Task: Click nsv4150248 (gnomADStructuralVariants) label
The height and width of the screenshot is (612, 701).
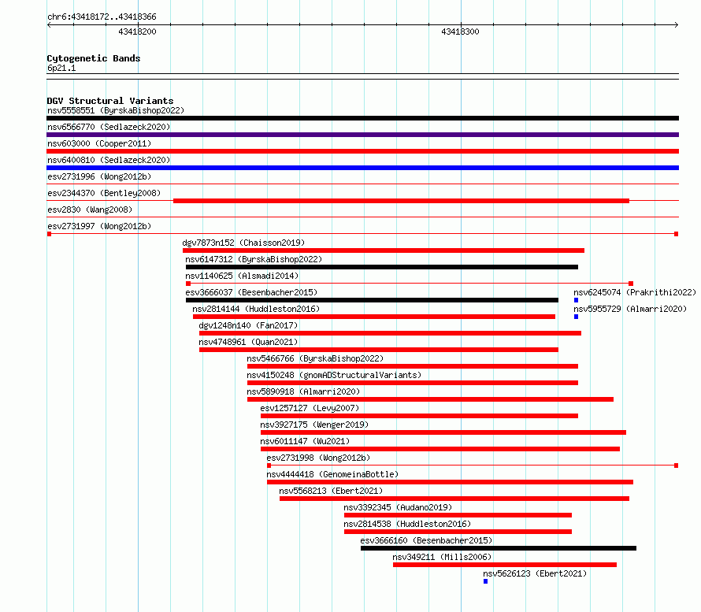Action: [x=334, y=375]
